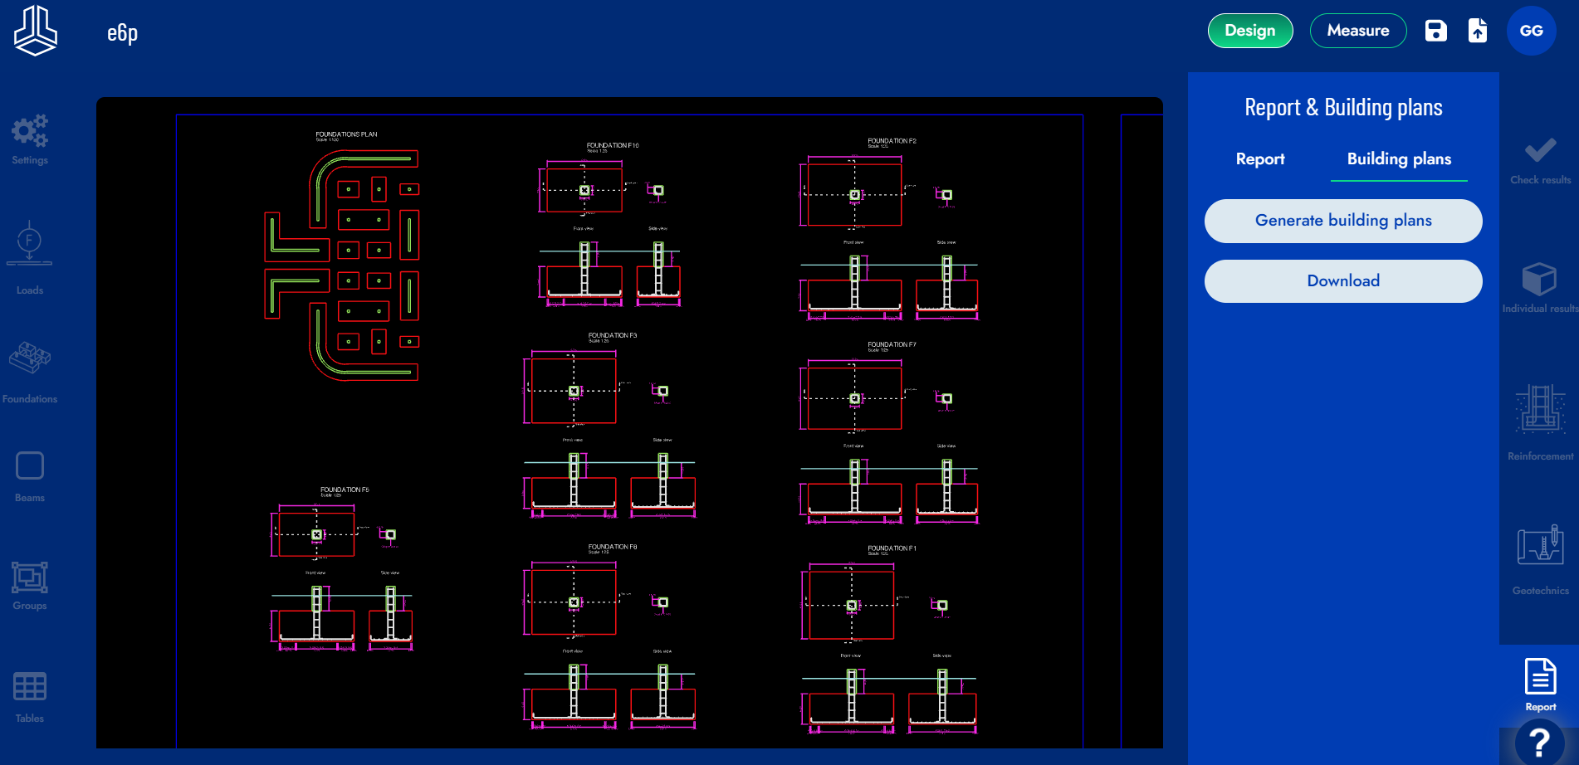Click the save floppy disk icon
The width and height of the screenshot is (1579, 765).
click(1435, 31)
